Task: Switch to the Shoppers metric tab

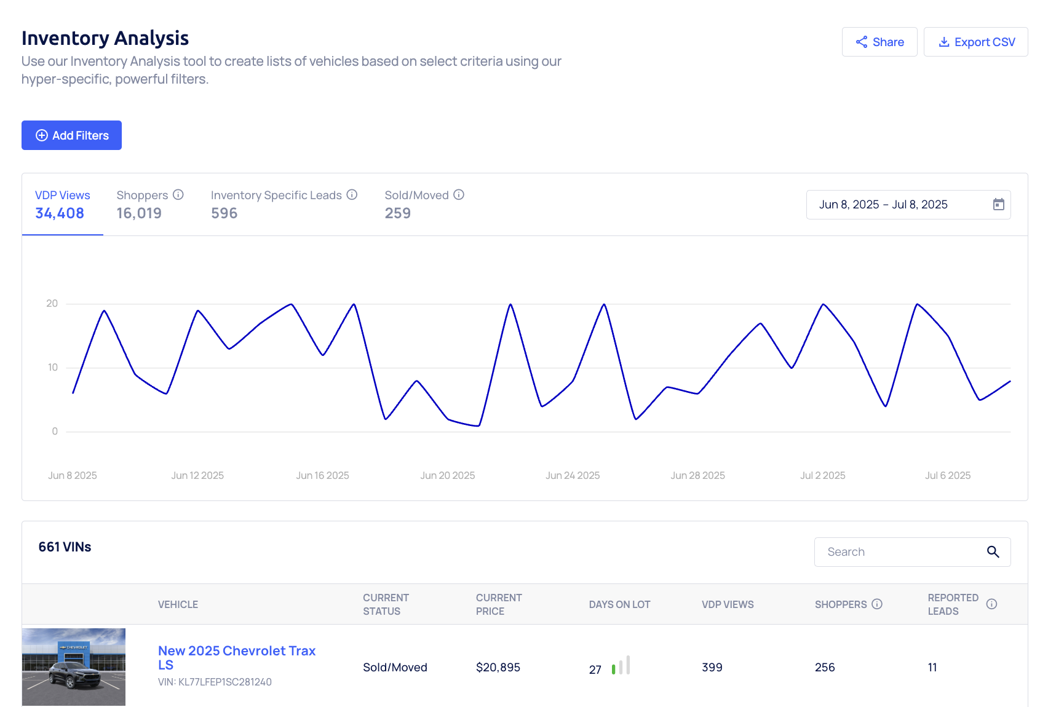Action: [141, 205]
